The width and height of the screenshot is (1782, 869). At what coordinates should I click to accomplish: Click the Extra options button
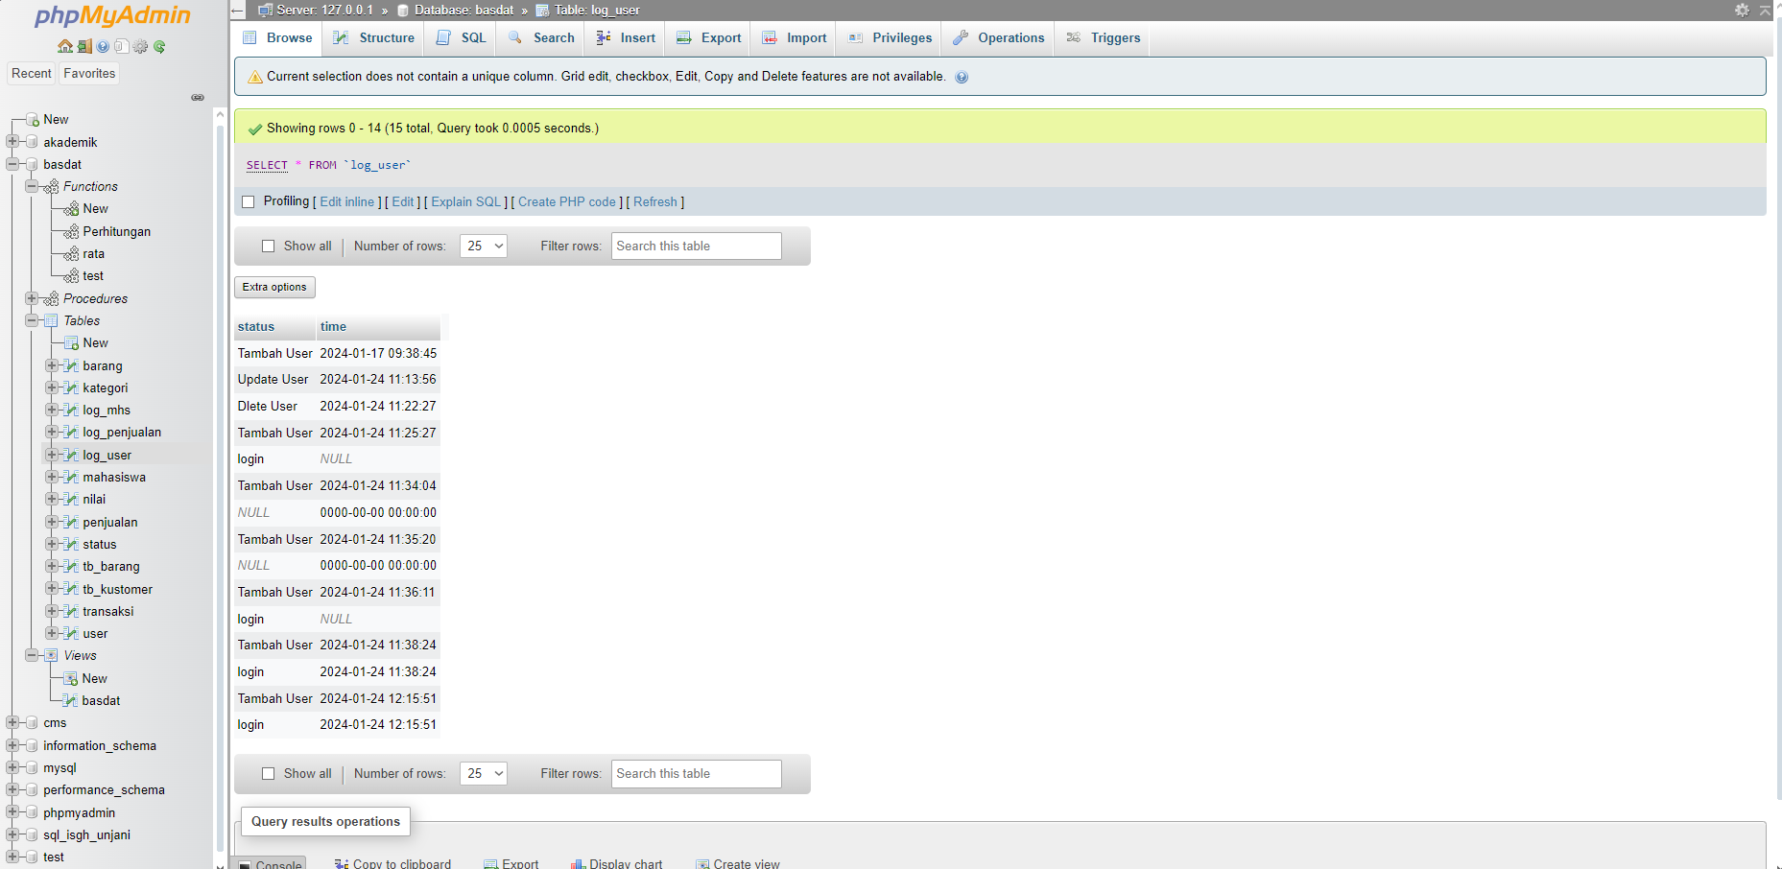pyautogui.click(x=274, y=287)
